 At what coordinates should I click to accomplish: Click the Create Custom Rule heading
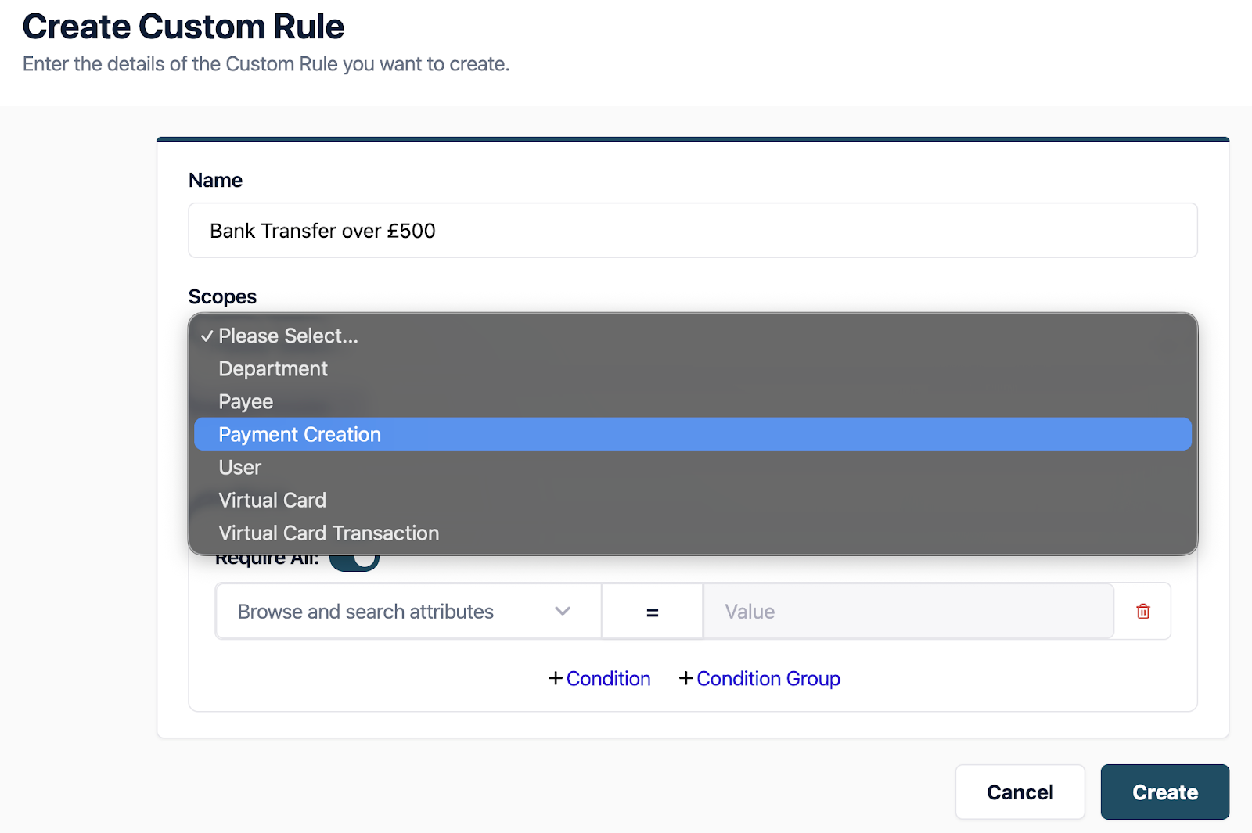[x=183, y=27]
